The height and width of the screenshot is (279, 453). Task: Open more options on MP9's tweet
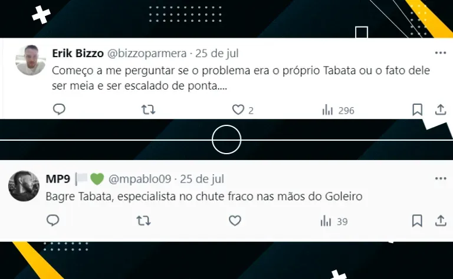pyautogui.click(x=441, y=178)
